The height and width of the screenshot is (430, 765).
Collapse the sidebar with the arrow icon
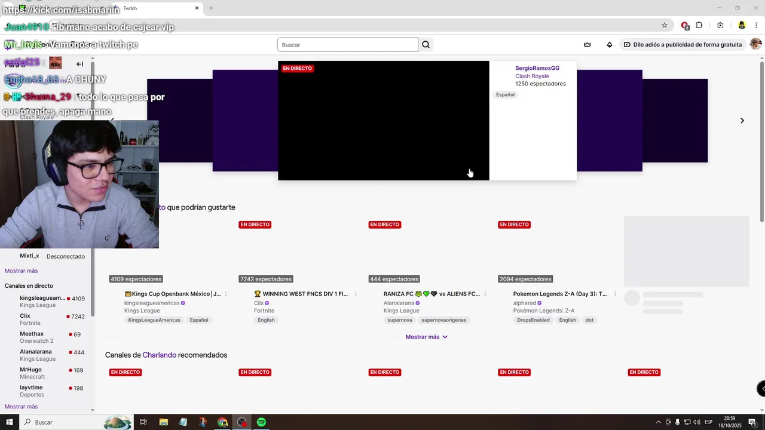[79, 64]
